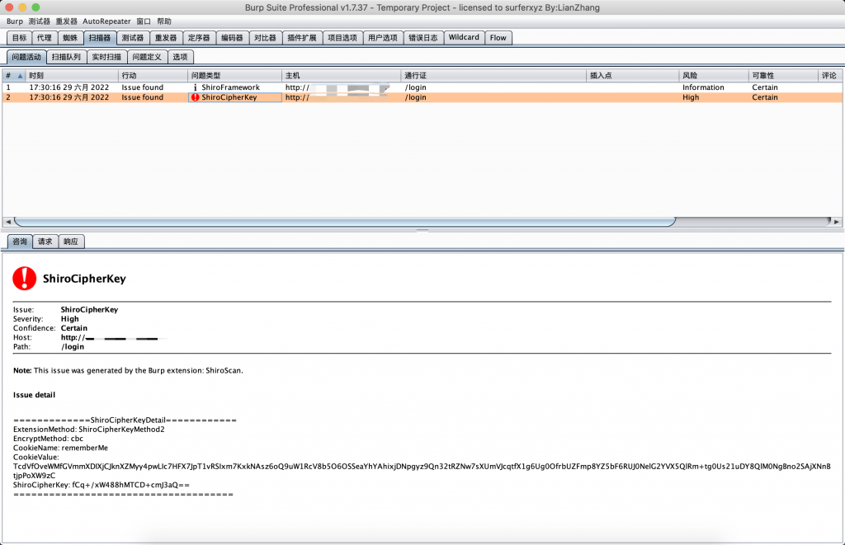This screenshot has width=845, height=545.
Task: Open the 帮助 menu
Action: click(x=164, y=21)
